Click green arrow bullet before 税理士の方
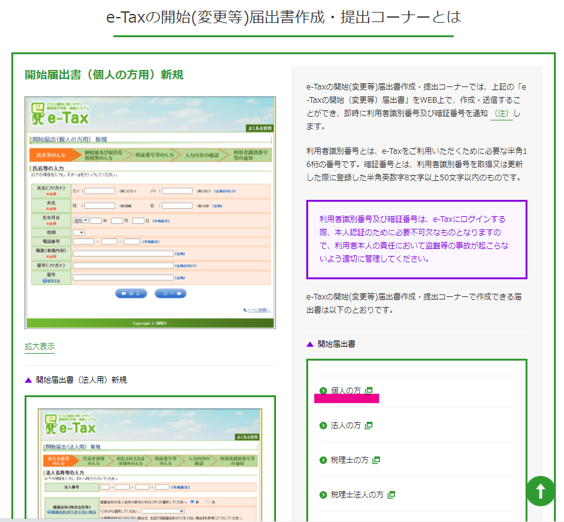 coord(323,460)
